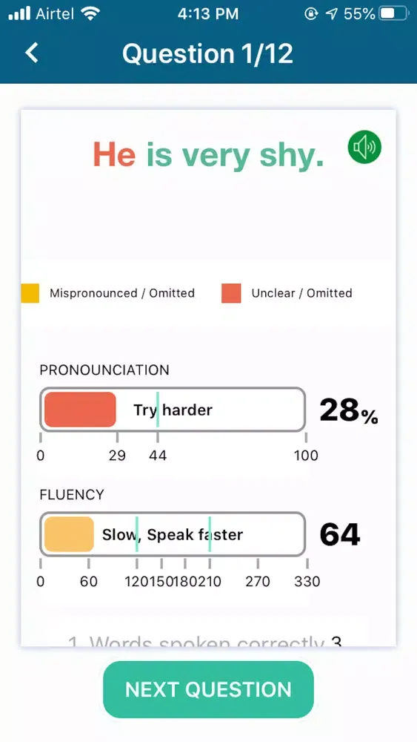Tap the cellular signal bars icon
The height and width of the screenshot is (742, 417).
click(x=19, y=13)
